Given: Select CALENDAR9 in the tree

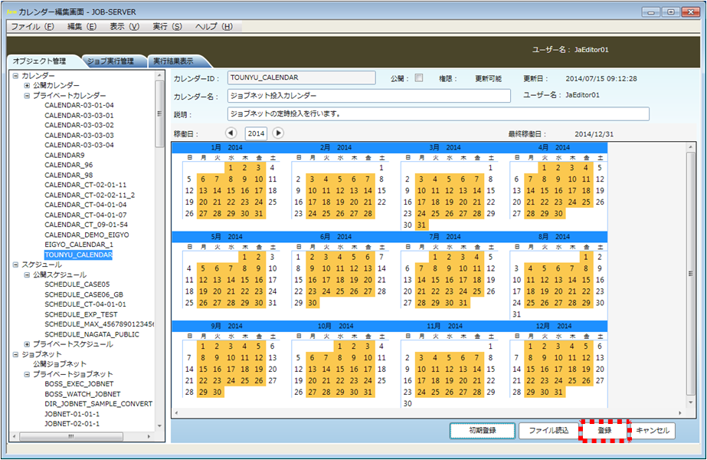Looking at the screenshot, I should (64, 156).
